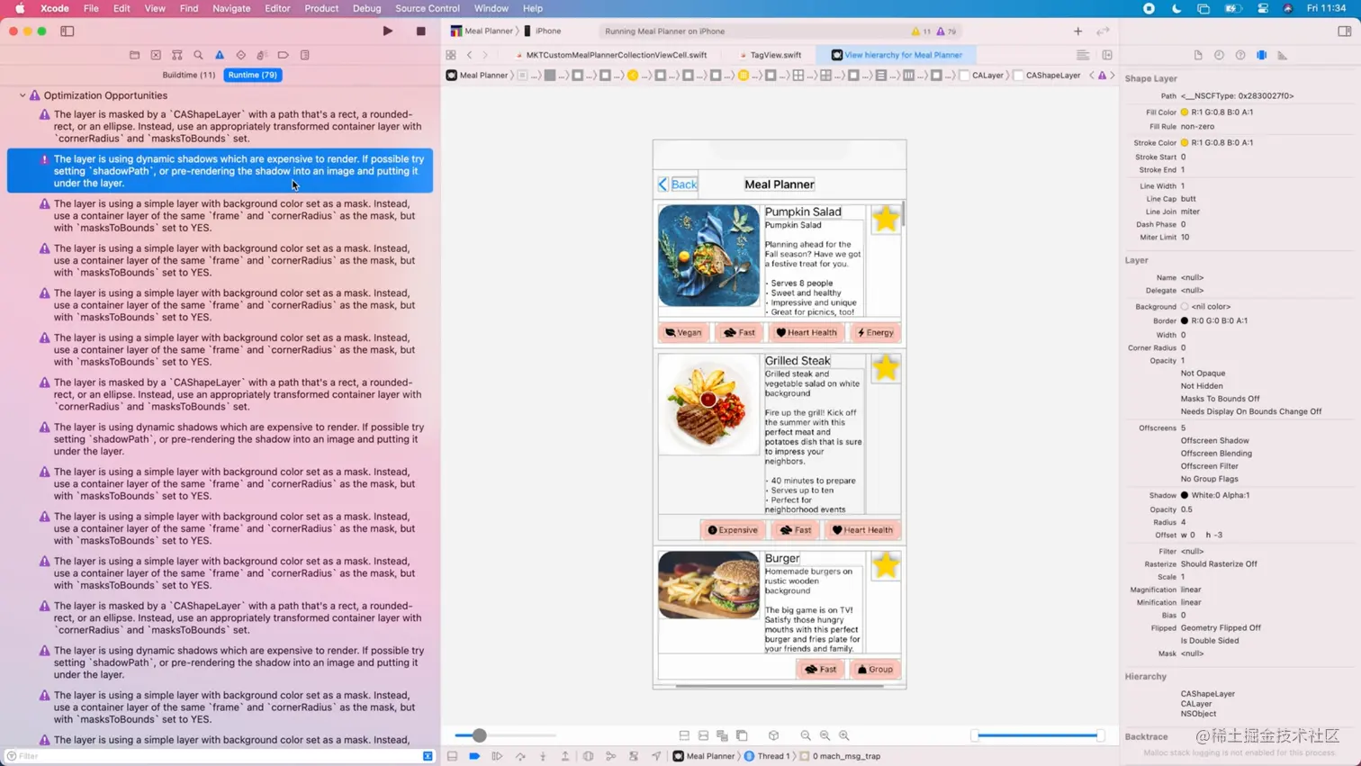This screenshot has width=1361, height=766.
Task: Click the Step Out debug icon
Action: coord(565,756)
